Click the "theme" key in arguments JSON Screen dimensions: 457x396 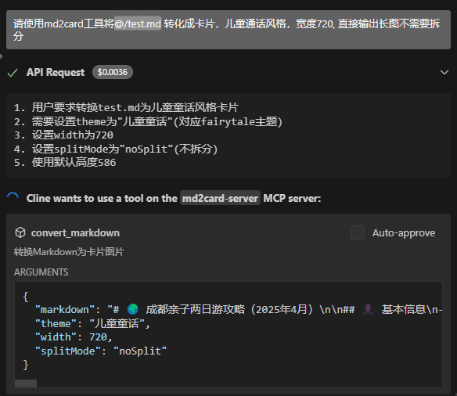[x=52, y=323]
